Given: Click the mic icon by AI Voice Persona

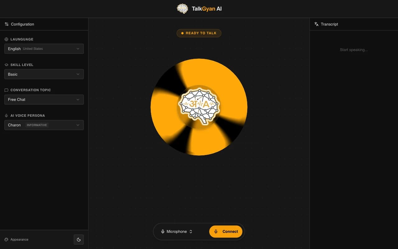Looking at the screenshot, I should click(6, 115).
